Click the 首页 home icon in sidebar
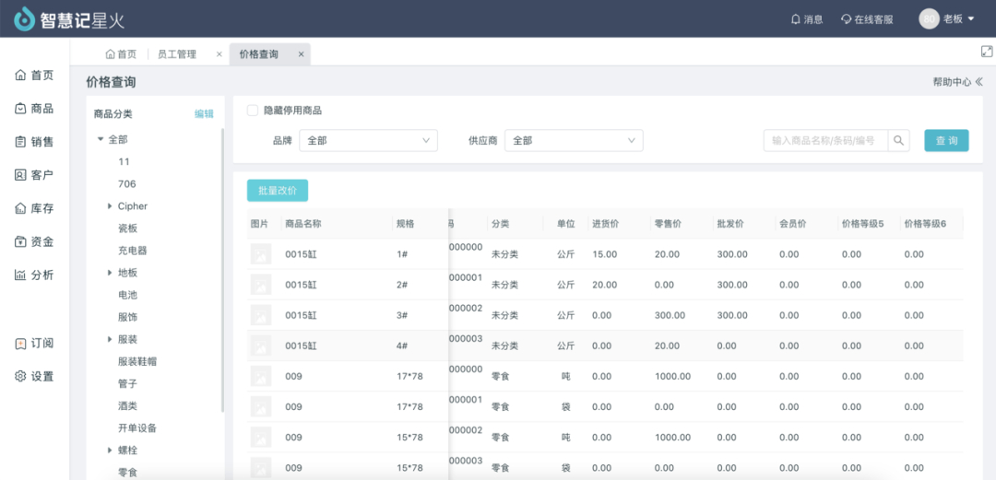The image size is (996, 480). [20, 76]
